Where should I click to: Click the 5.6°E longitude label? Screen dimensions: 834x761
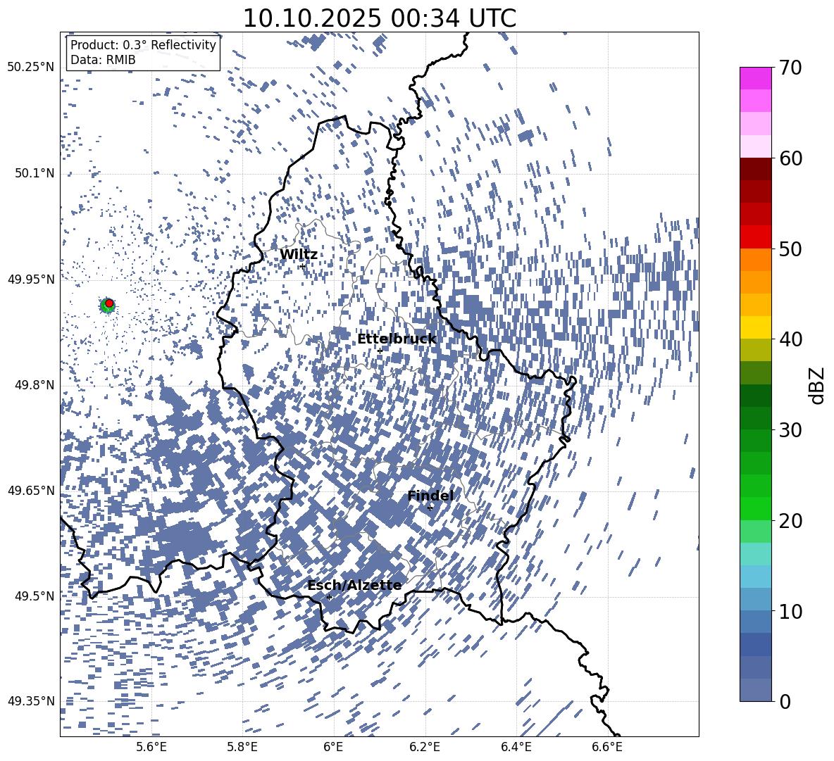point(151,747)
